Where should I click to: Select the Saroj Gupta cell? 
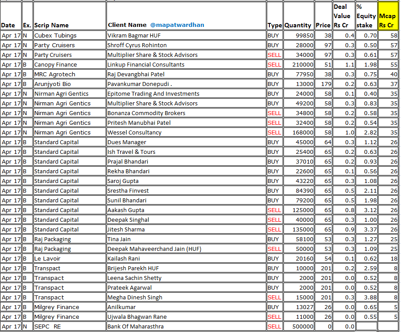coord(186,181)
